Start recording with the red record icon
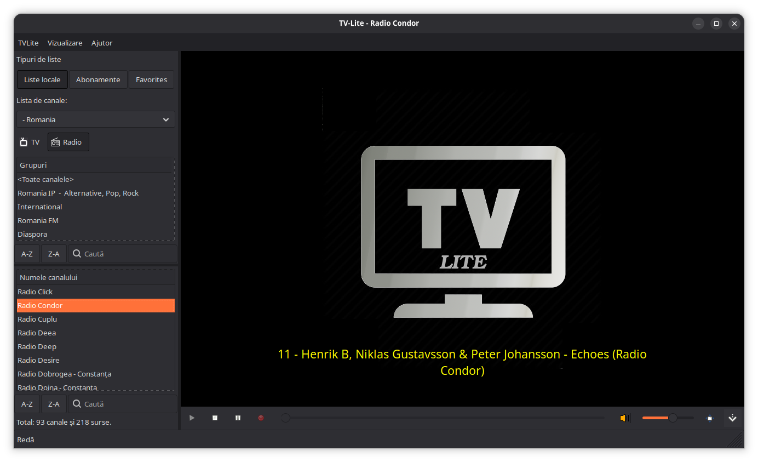This screenshot has height=462, width=758. point(261,418)
